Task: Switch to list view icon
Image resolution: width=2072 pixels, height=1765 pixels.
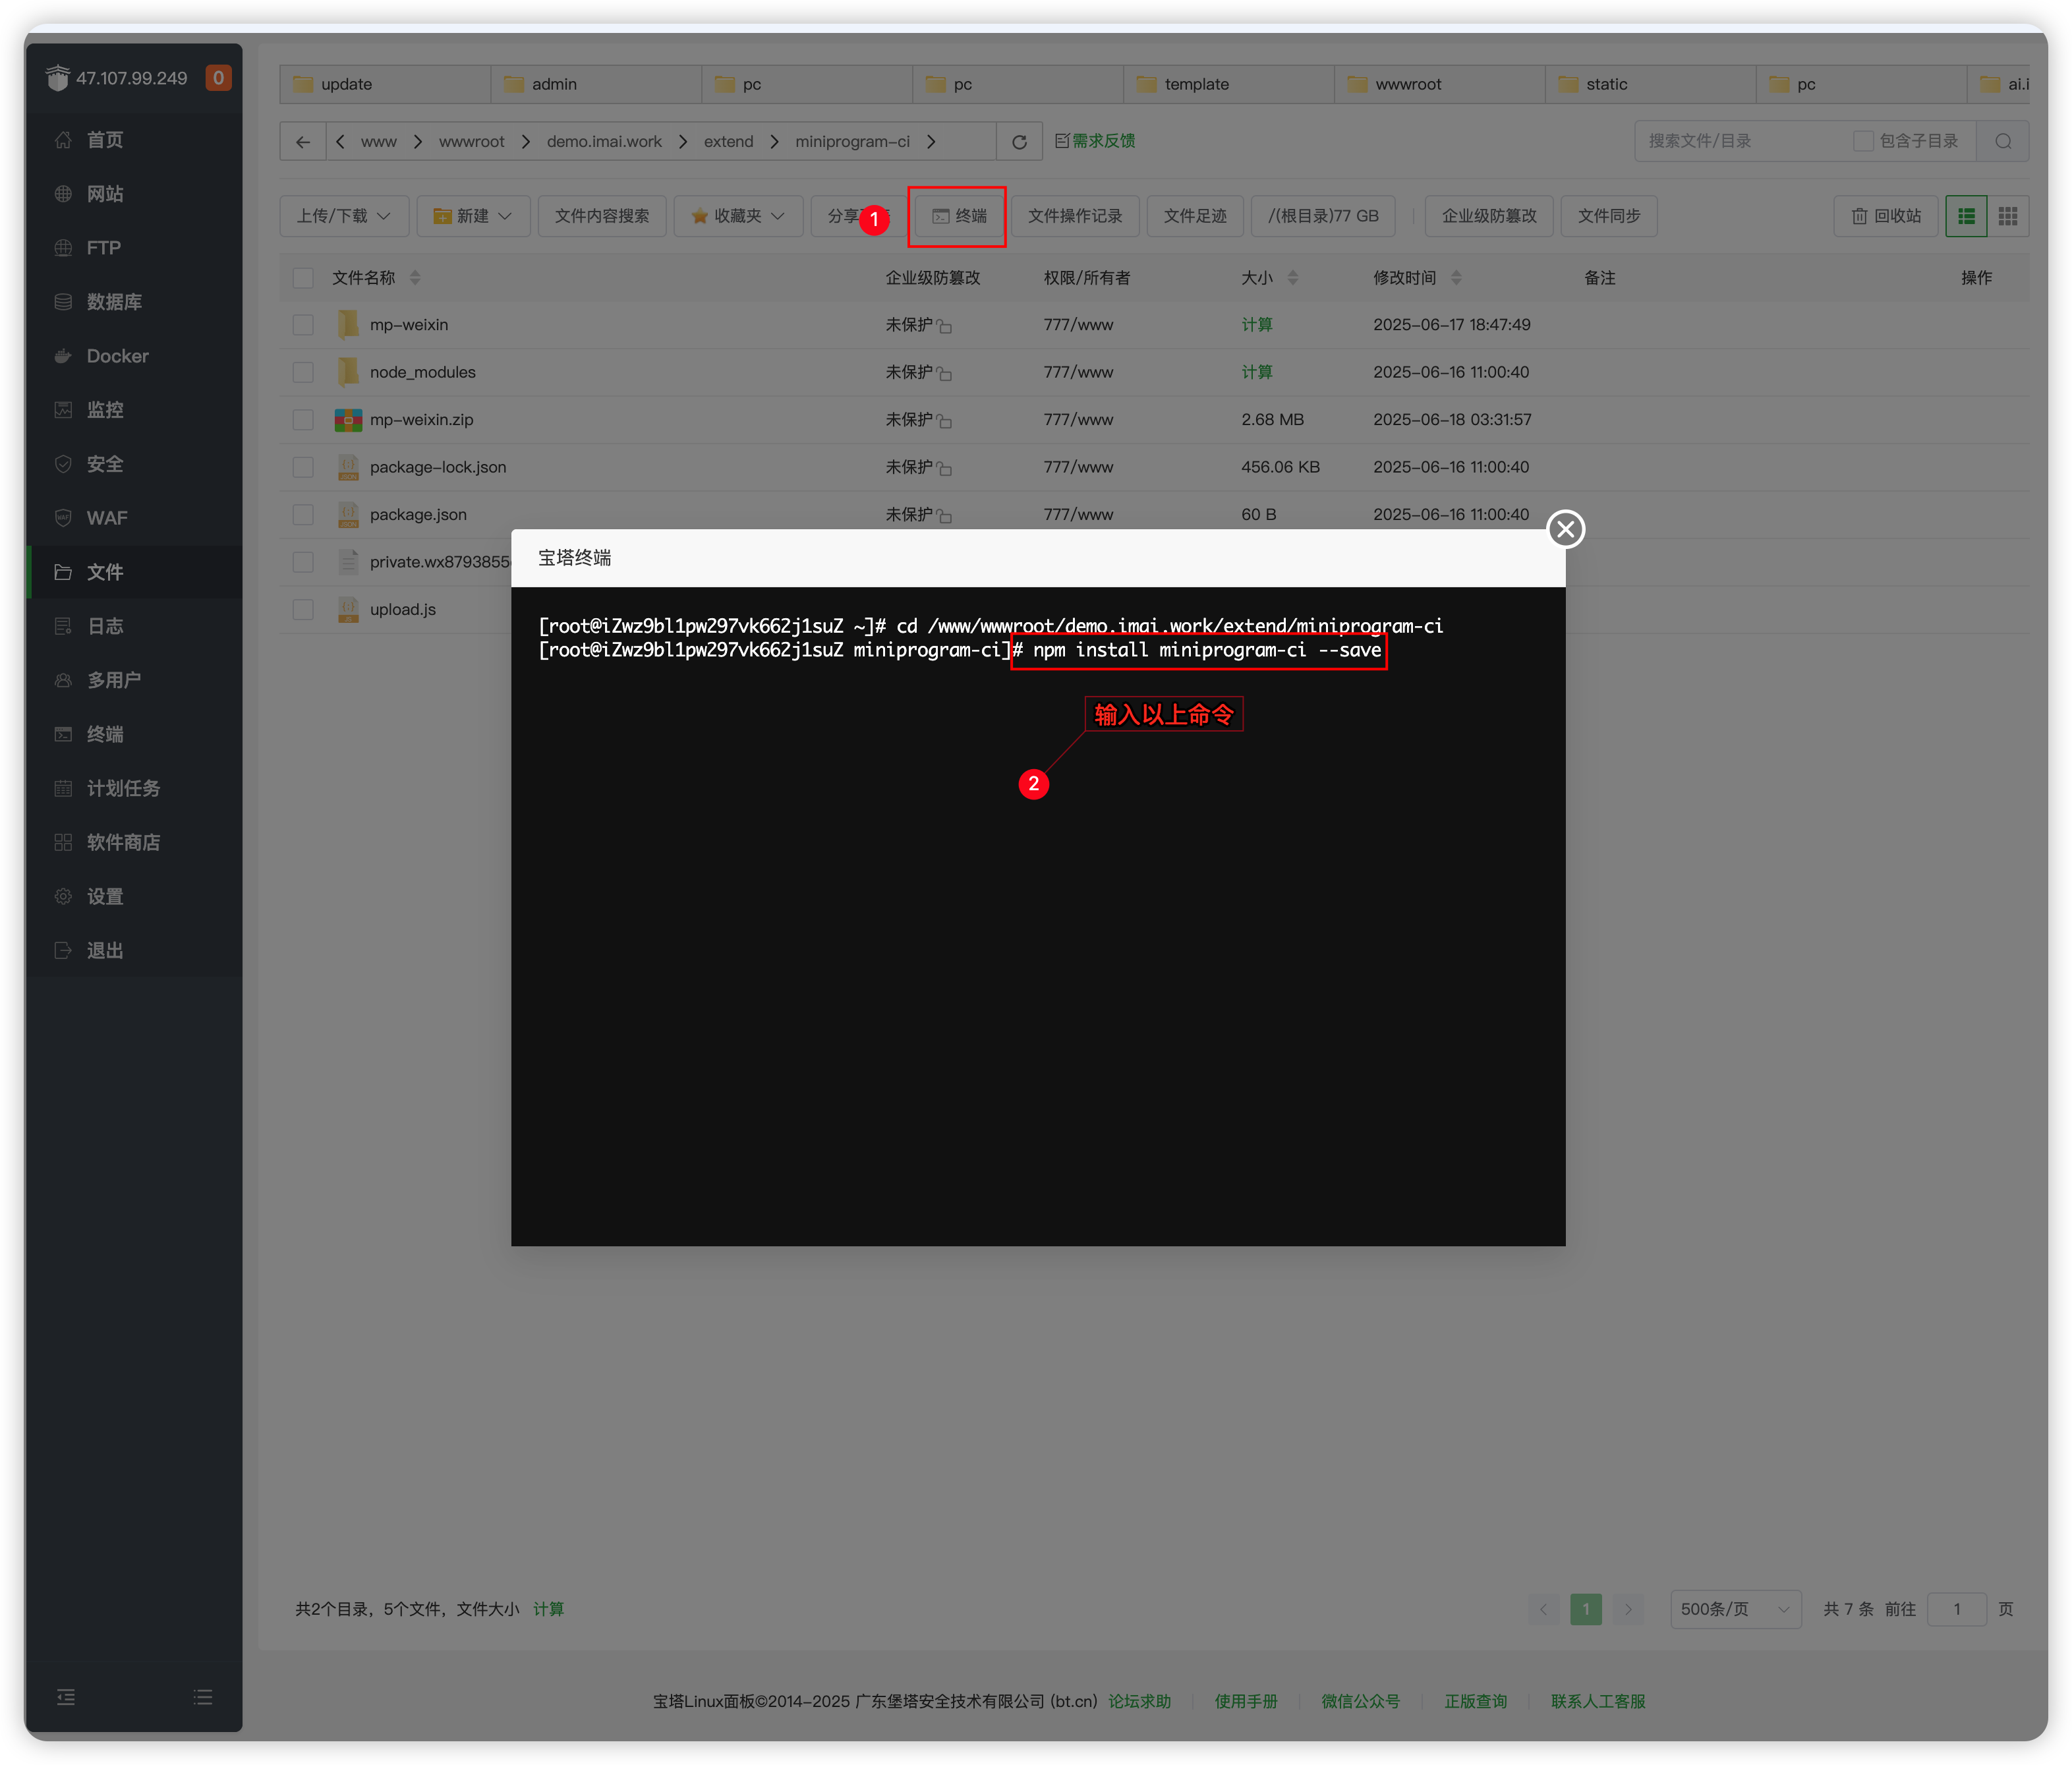Action: pyautogui.click(x=1966, y=216)
